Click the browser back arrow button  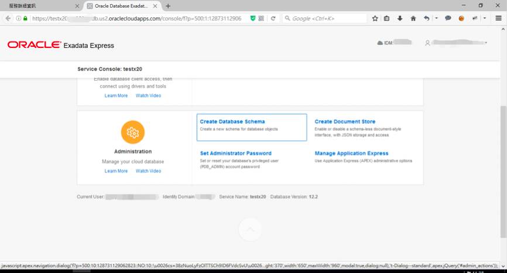pos(8,18)
